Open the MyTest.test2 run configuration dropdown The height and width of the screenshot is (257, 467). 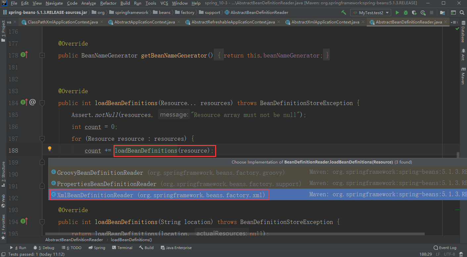point(371,13)
